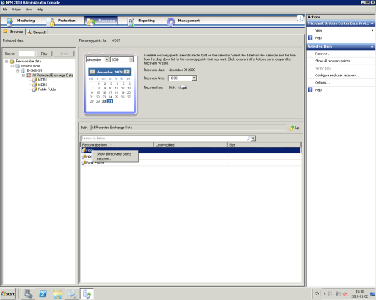Click the Path text field

point(188,128)
